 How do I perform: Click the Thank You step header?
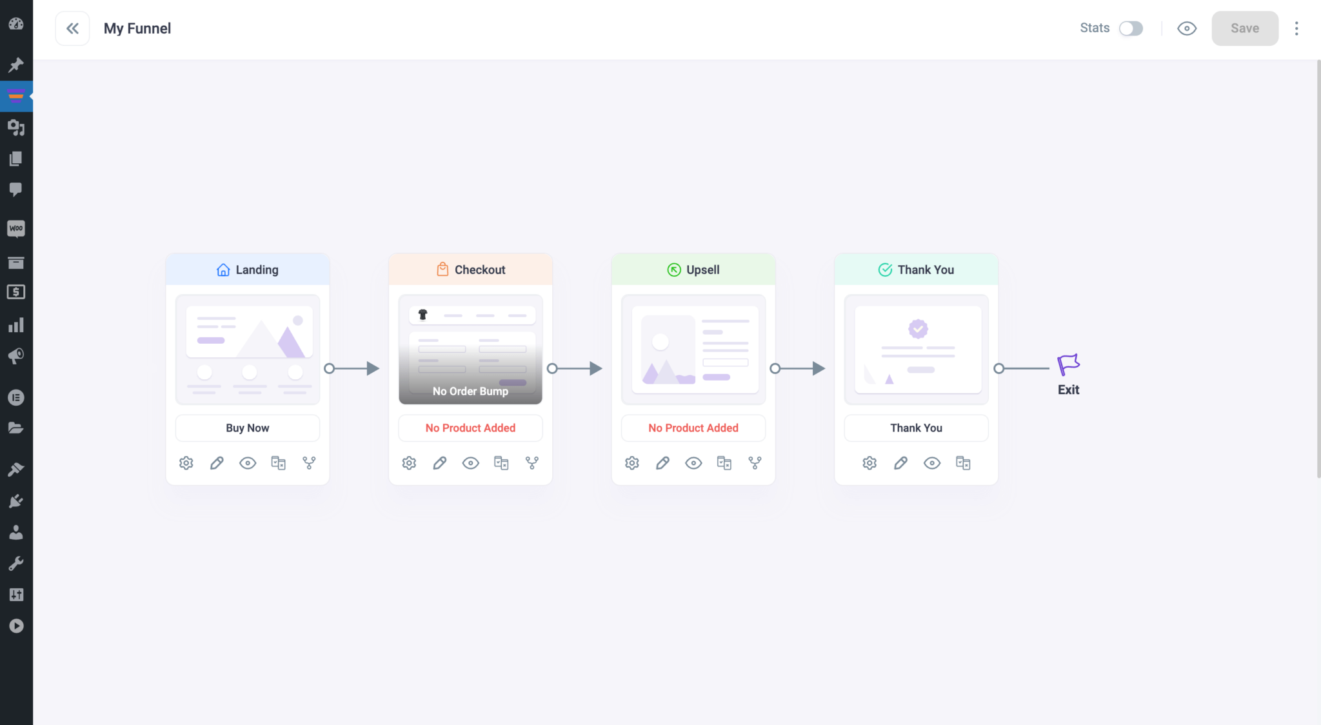[916, 270]
